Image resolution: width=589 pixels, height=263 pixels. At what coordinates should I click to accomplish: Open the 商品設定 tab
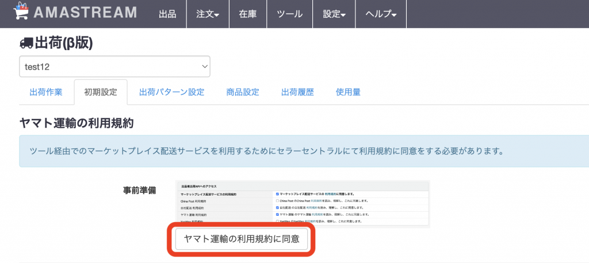coord(243,92)
